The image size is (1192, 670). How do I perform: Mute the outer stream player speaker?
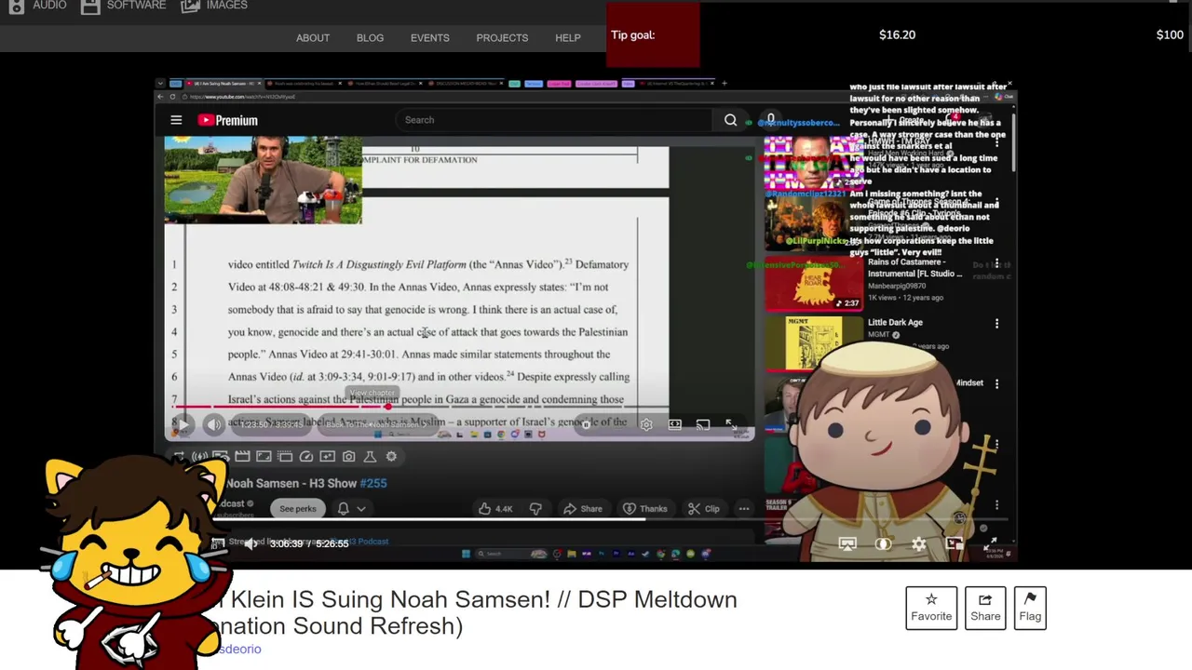251,543
